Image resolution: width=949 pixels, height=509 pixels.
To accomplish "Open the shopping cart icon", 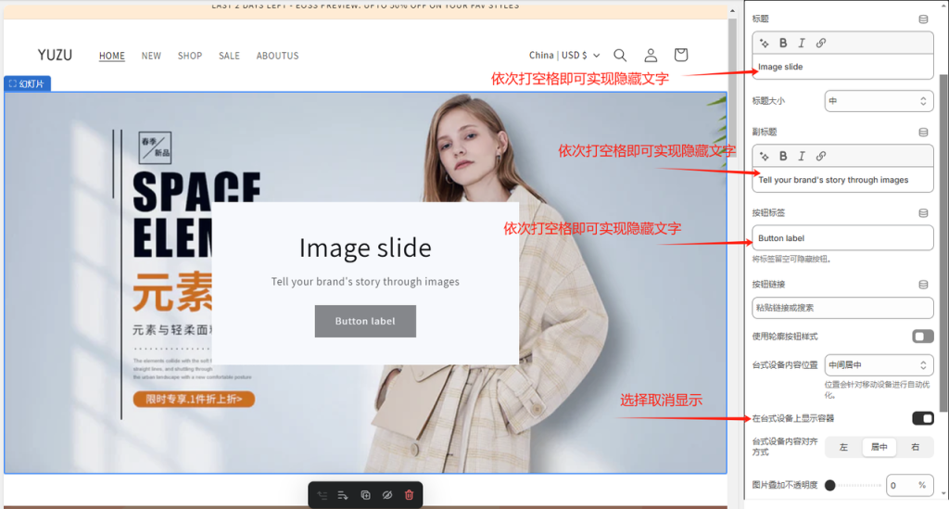I will pyautogui.click(x=681, y=55).
